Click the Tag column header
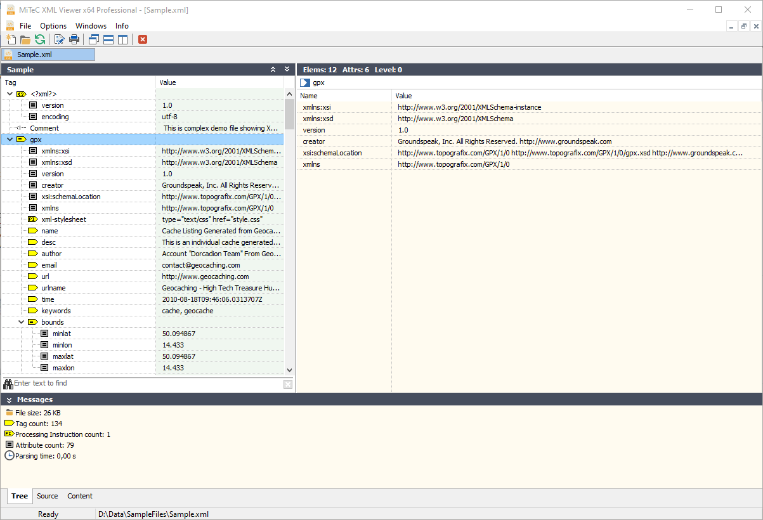This screenshot has width=763, height=520. pyautogui.click(x=79, y=82)
